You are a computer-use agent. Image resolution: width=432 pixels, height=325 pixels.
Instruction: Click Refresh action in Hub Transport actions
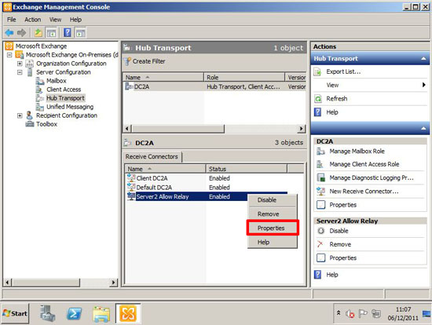click(x=337, y=99)
